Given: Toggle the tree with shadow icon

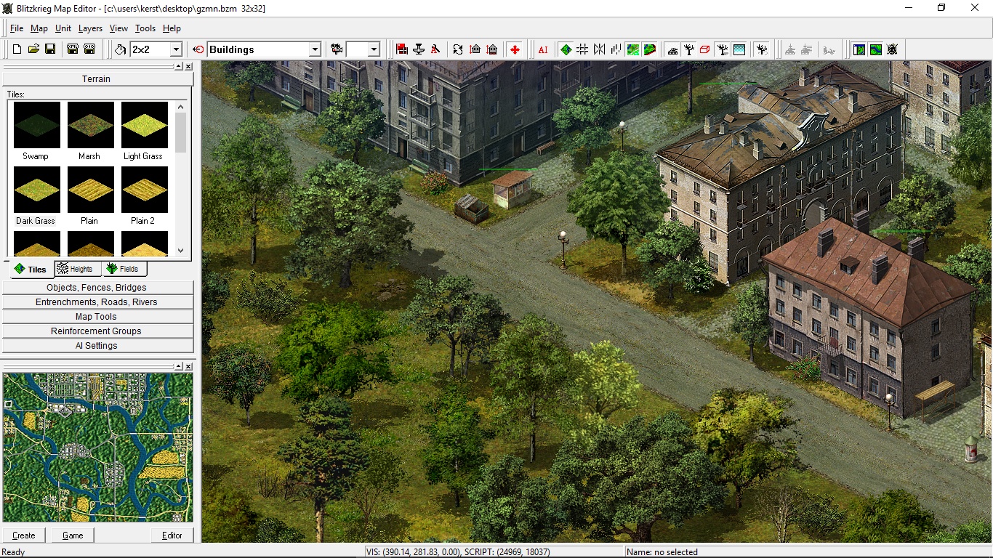Looking at the screenshot, I should pos(723,49).
